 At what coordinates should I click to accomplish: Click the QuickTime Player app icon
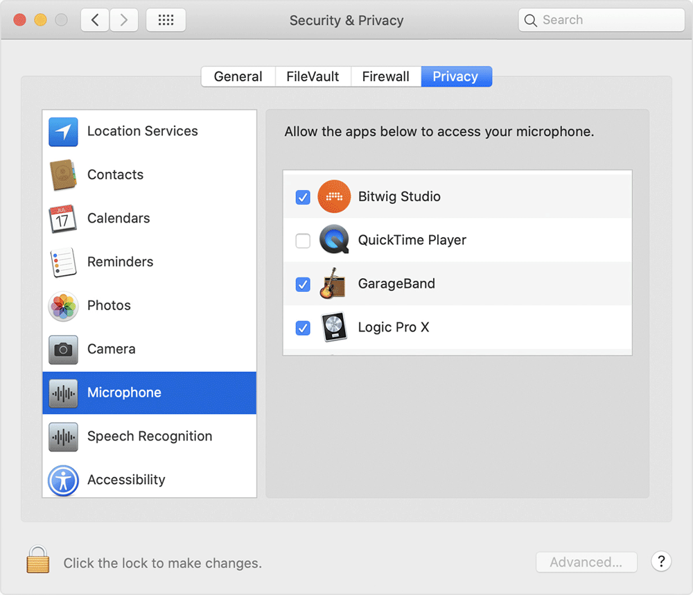pos(334,239)
